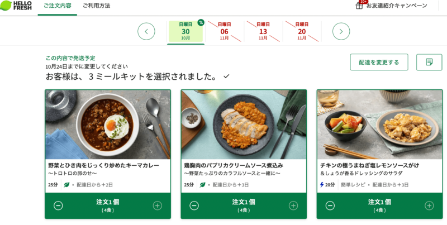Switch to the ご注文内容 tab
The width and height of the screenshot is (447, 225).
[58, 6]
